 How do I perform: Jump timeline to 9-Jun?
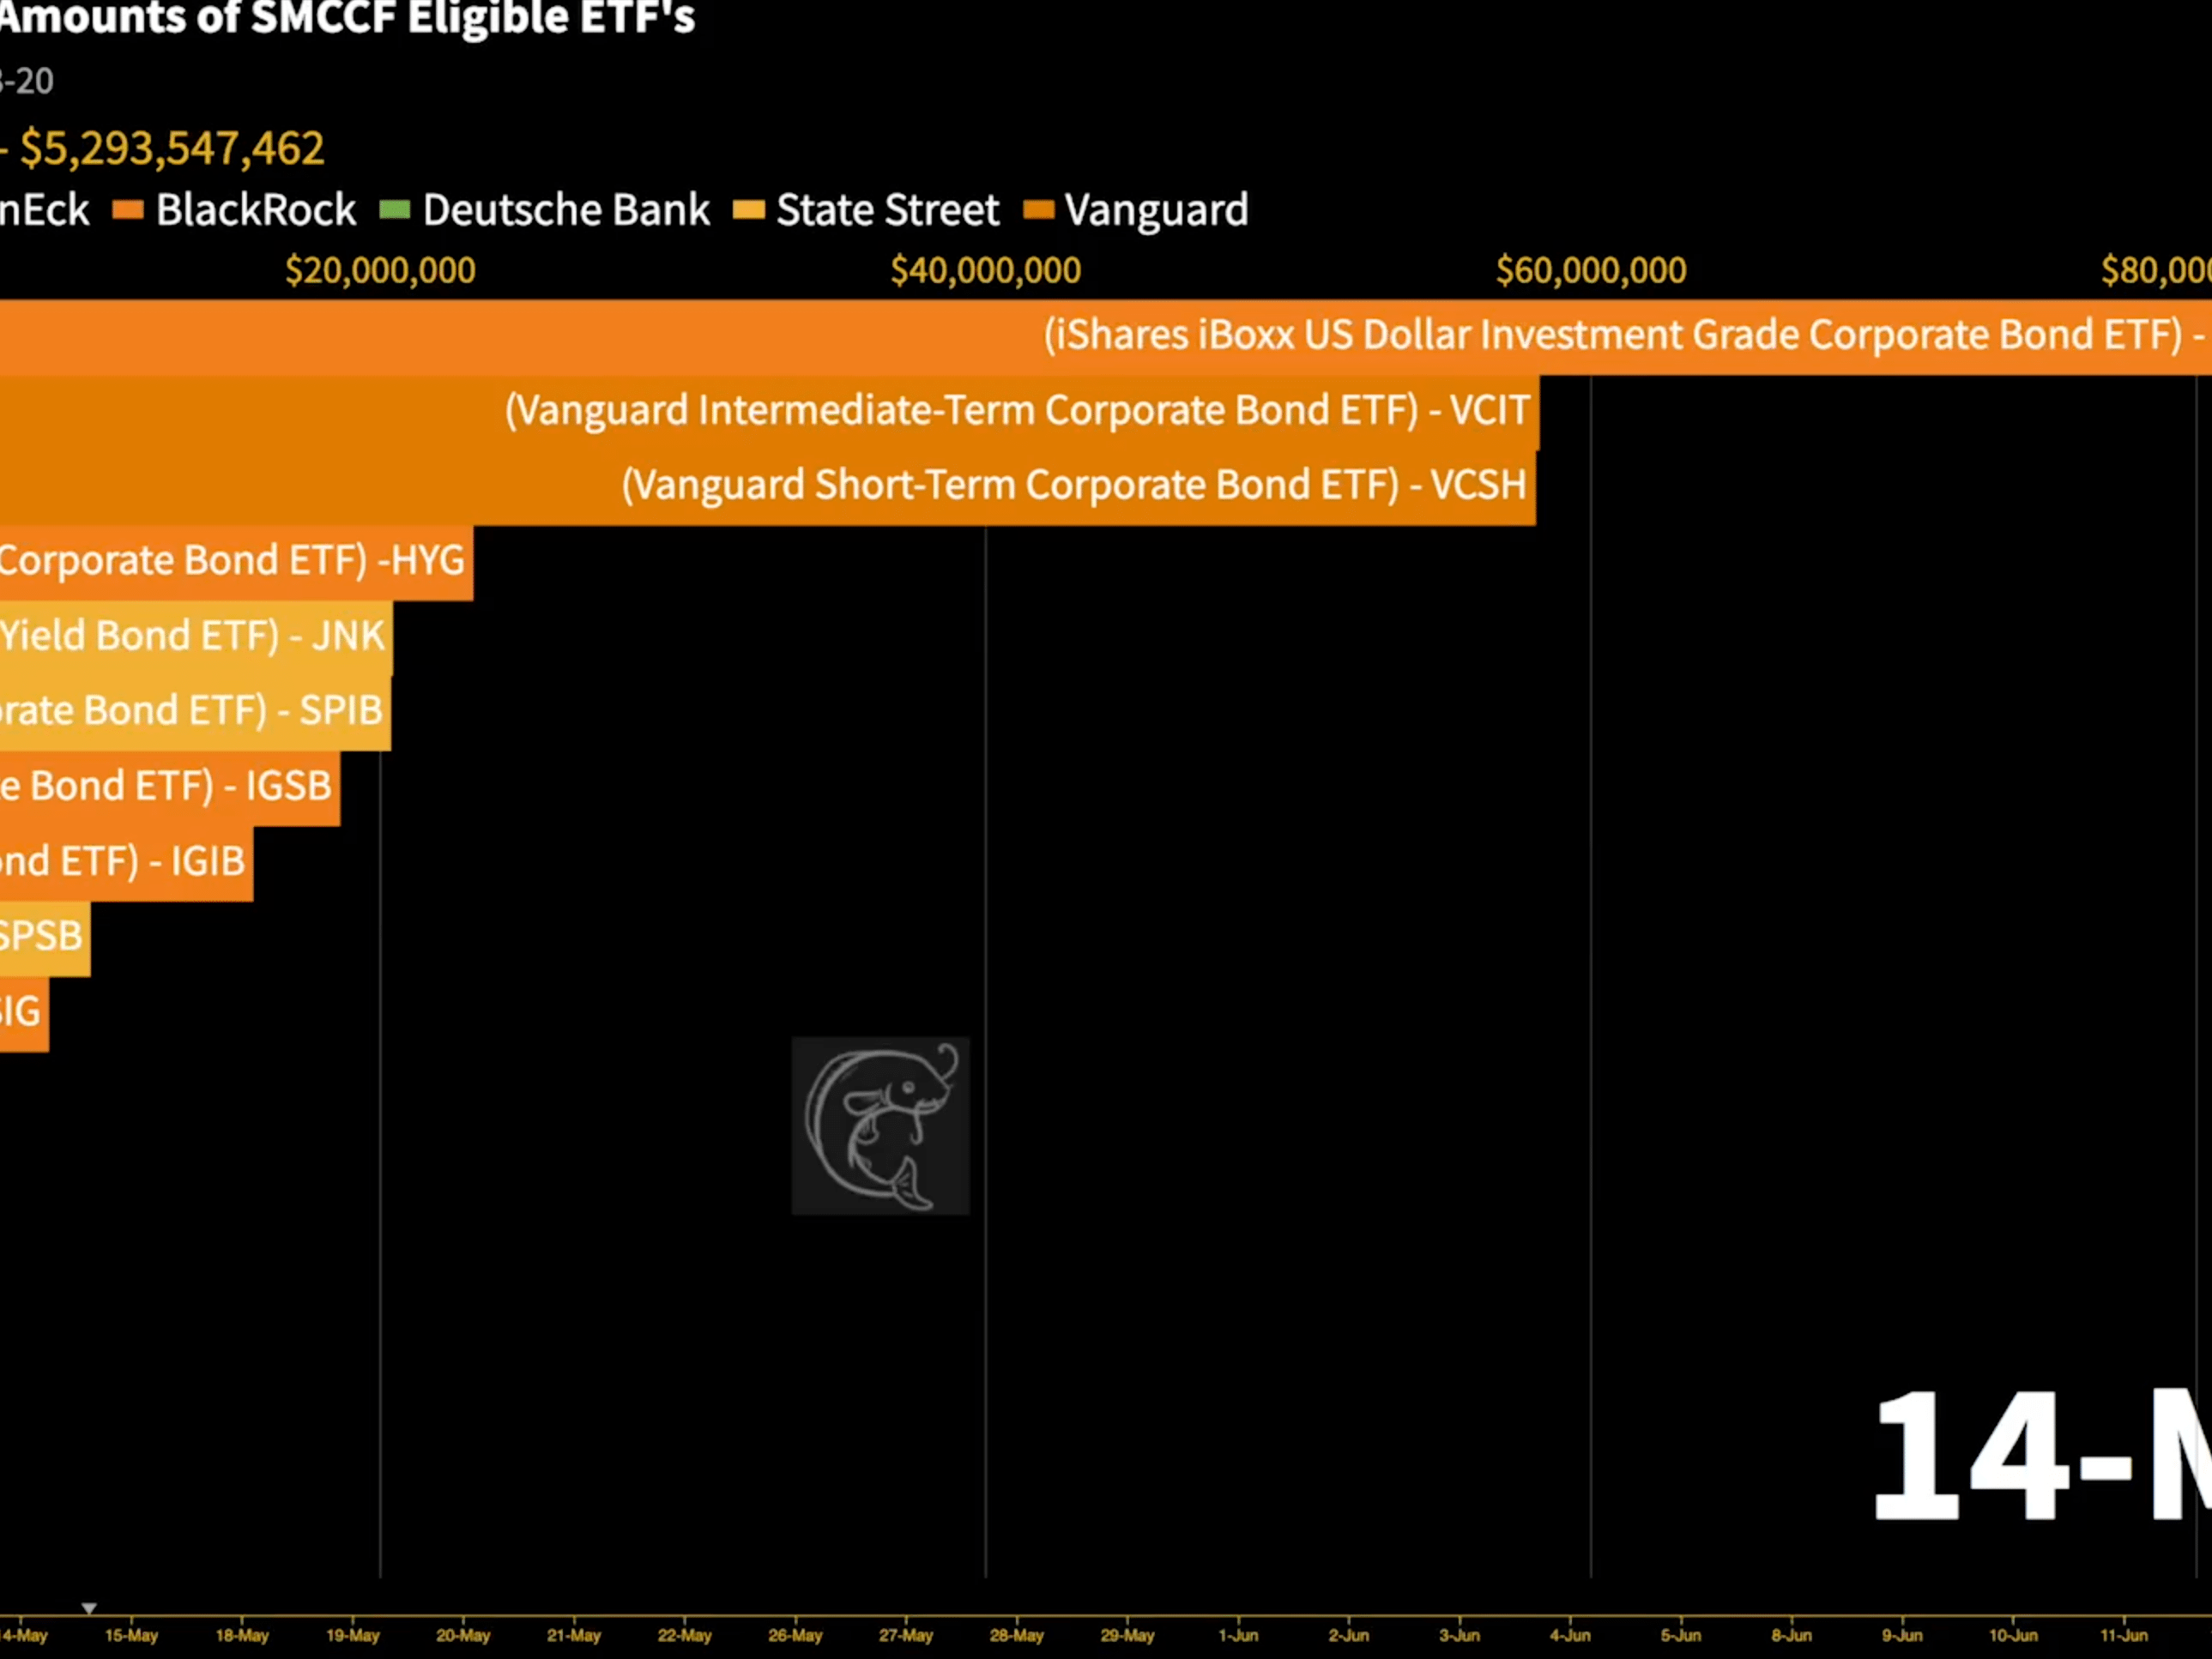(x=1902, y=1636)
